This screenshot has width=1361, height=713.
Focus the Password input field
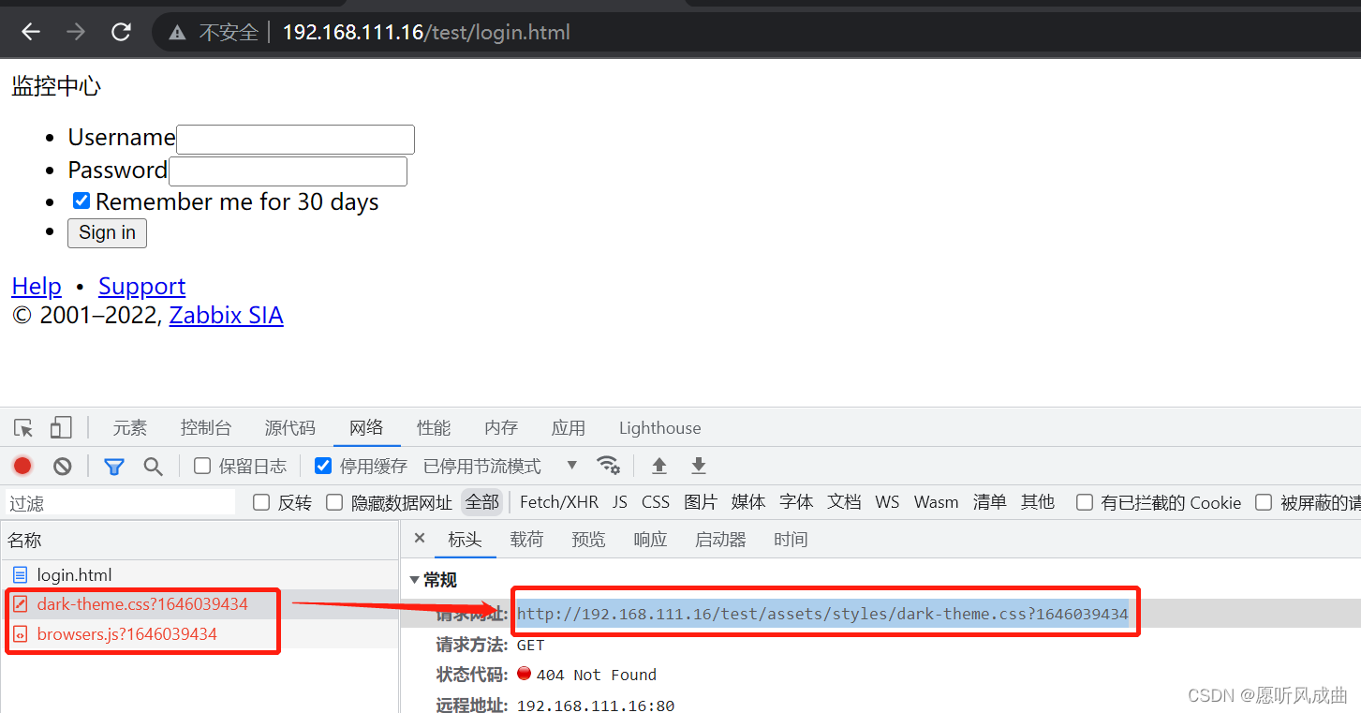point(288,171)
